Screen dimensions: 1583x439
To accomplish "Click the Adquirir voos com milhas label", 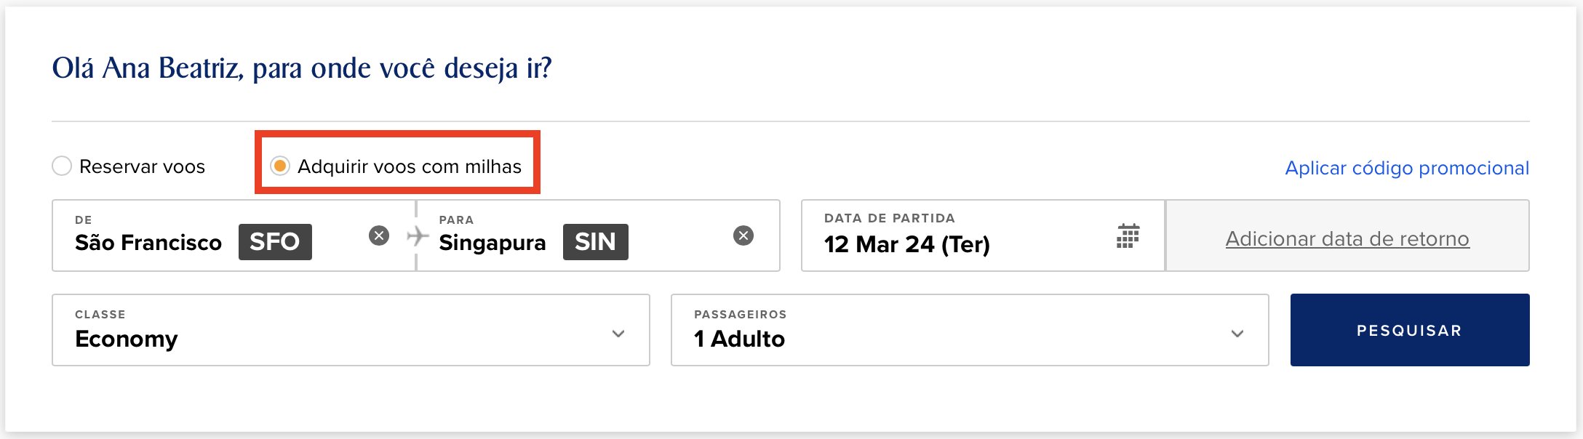I will click(x=410, y=166).
